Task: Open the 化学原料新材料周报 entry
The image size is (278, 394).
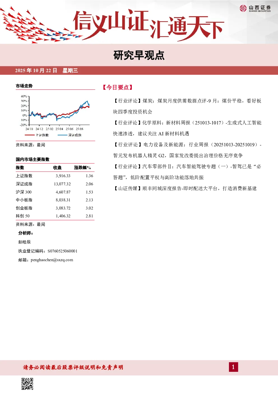Action: click(x=187, y=128)
